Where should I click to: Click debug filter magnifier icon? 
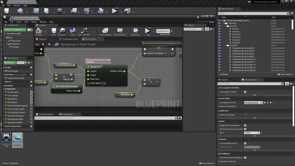coord(171,31)
